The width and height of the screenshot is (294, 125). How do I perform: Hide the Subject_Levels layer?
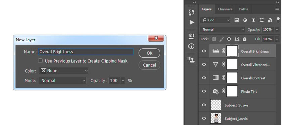click(x=204, y=118)
